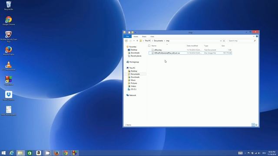278x156 pixels.
Task: Open Documents under This PC
Action: click(135, 74)
